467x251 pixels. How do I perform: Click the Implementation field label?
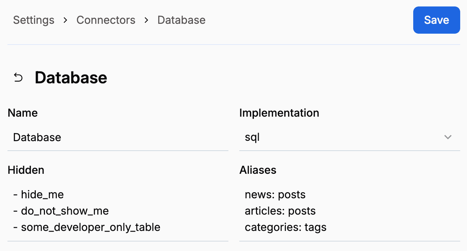(279, 113)
